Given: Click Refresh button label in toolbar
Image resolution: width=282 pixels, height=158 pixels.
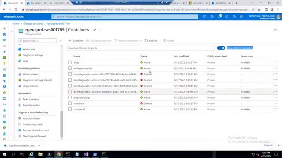Looking at the screenshot, I should pyautogui.click(x=153, y=41).
